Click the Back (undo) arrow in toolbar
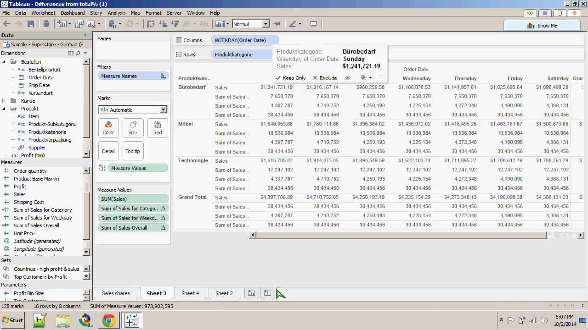Screen dimensions: 588x330 point(7,24)
